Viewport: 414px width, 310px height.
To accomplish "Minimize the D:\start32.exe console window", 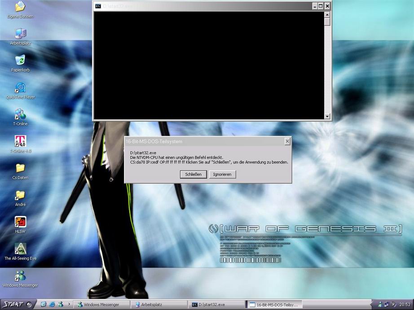I will [x=314, y=6].
